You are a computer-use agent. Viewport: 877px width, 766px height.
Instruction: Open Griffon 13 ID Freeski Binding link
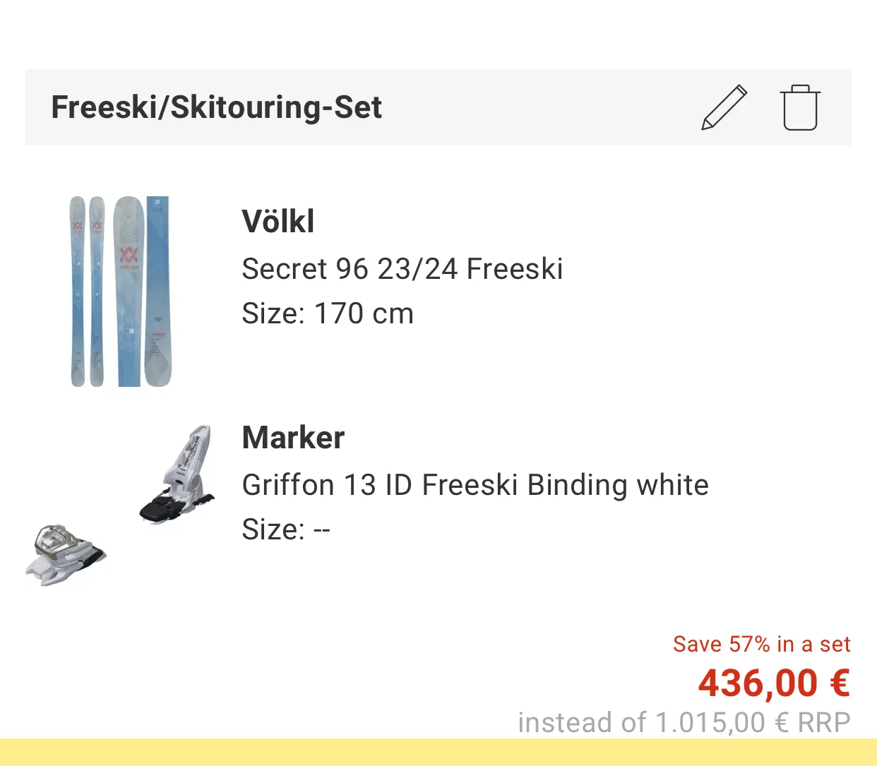[475, 485]
